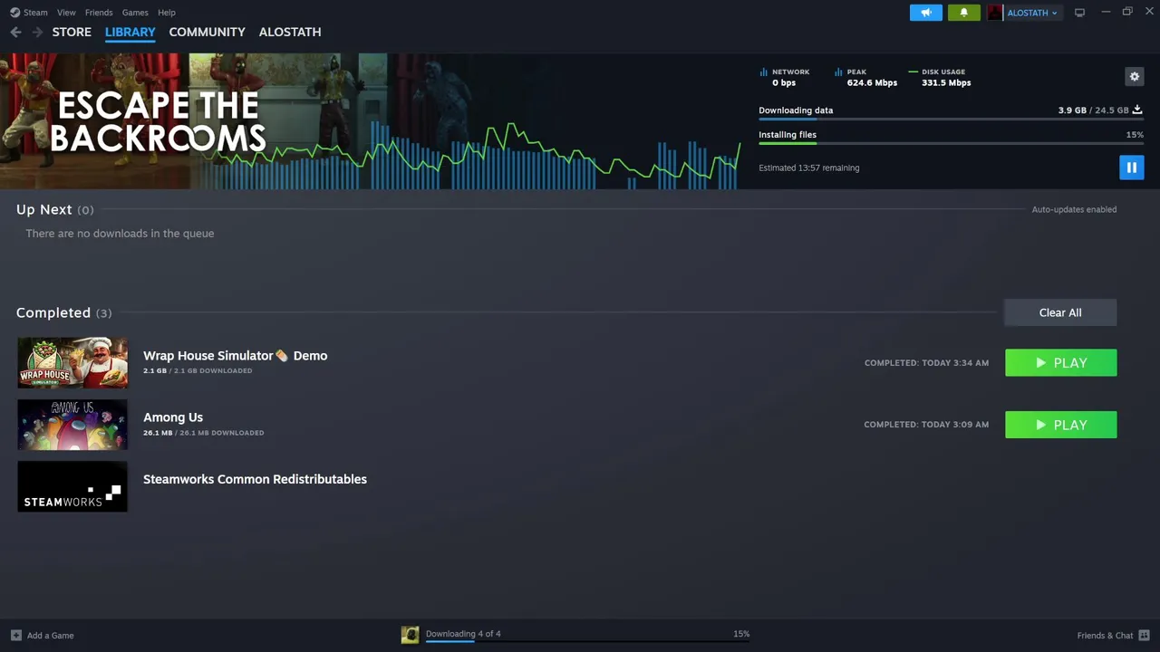This screenshot has height=652, width=1160.
Task: Select Steamworks Common Redistributables title
Action: [255, 479]
